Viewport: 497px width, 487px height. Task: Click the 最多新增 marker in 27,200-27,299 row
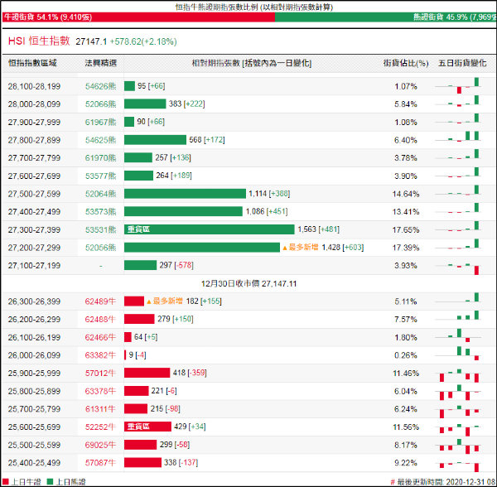tap(300, 247)
